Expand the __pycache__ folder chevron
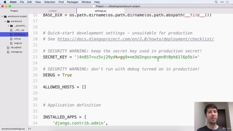Viewport: 233px width, 131px height. coord(8,26)
